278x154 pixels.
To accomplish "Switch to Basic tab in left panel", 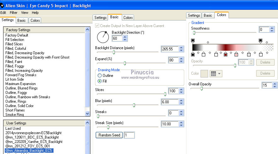I will [21, 20].
